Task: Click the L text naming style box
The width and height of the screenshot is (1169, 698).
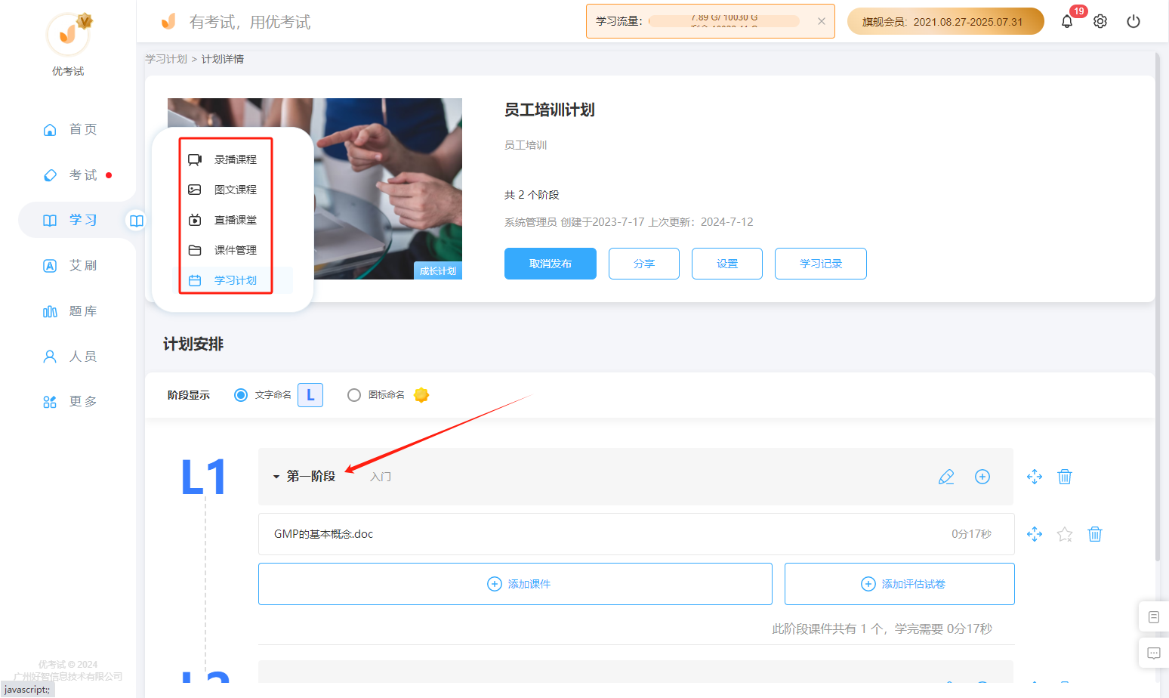Action: 310,395
